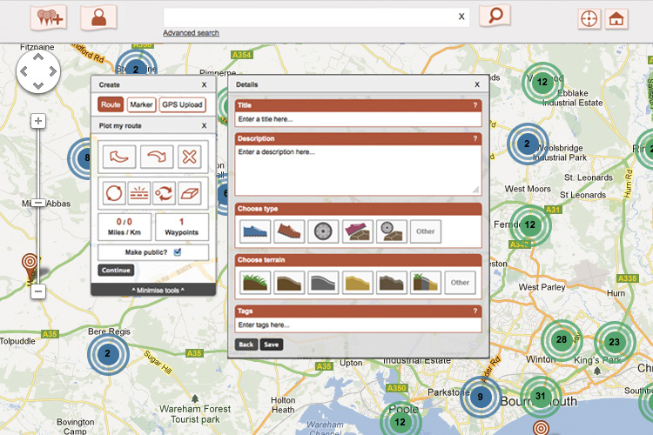Choose the brown walking boot type
The image size is (653, 435).
(x=288, y=231)
